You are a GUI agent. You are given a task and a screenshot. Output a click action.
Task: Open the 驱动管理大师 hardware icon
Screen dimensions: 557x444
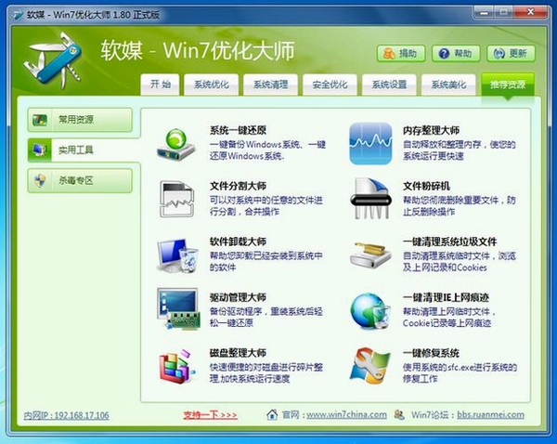click(178, 309)
